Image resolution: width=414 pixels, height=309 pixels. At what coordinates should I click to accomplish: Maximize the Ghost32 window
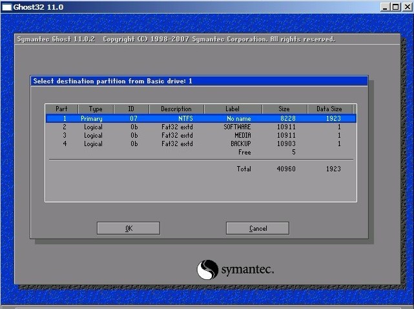[395, 7]
